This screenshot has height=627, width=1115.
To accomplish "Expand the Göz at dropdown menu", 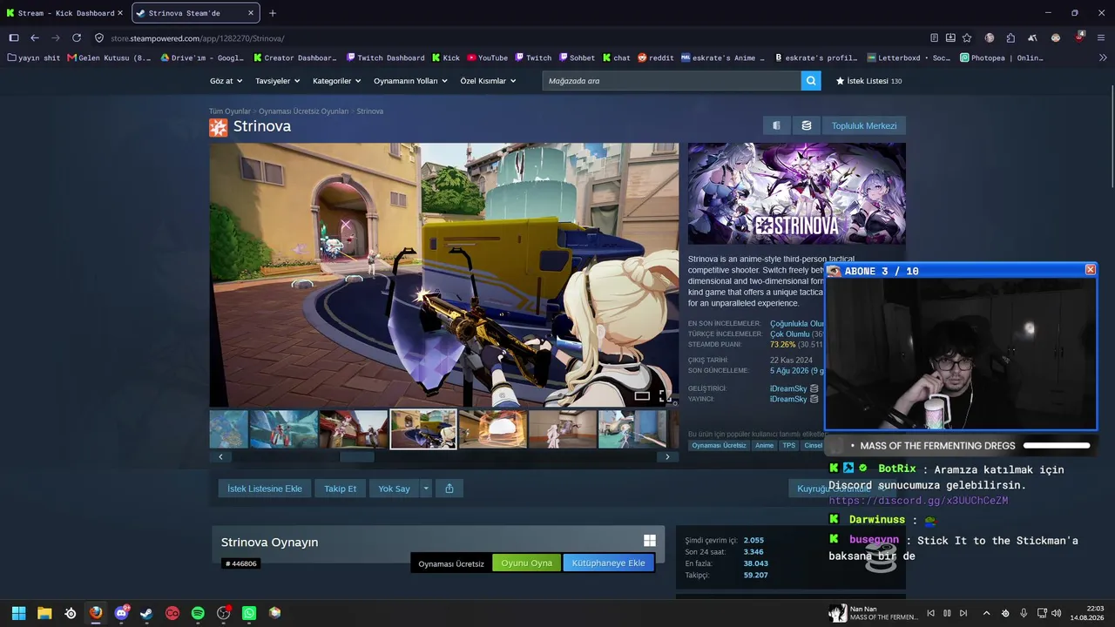I will point(226,81).
